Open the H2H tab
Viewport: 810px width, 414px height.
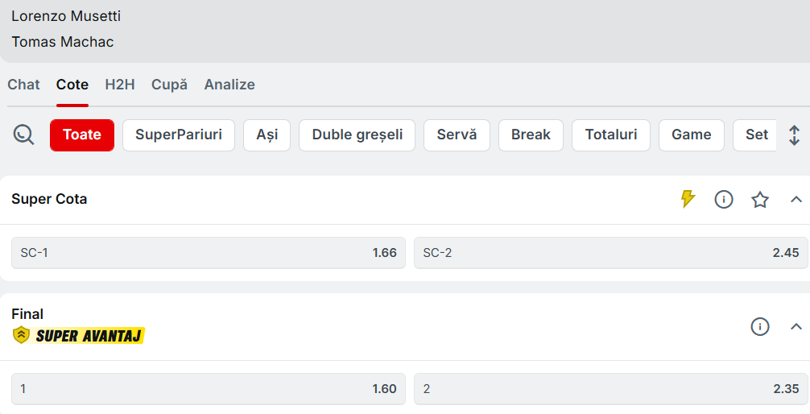(x=120, y=85)
